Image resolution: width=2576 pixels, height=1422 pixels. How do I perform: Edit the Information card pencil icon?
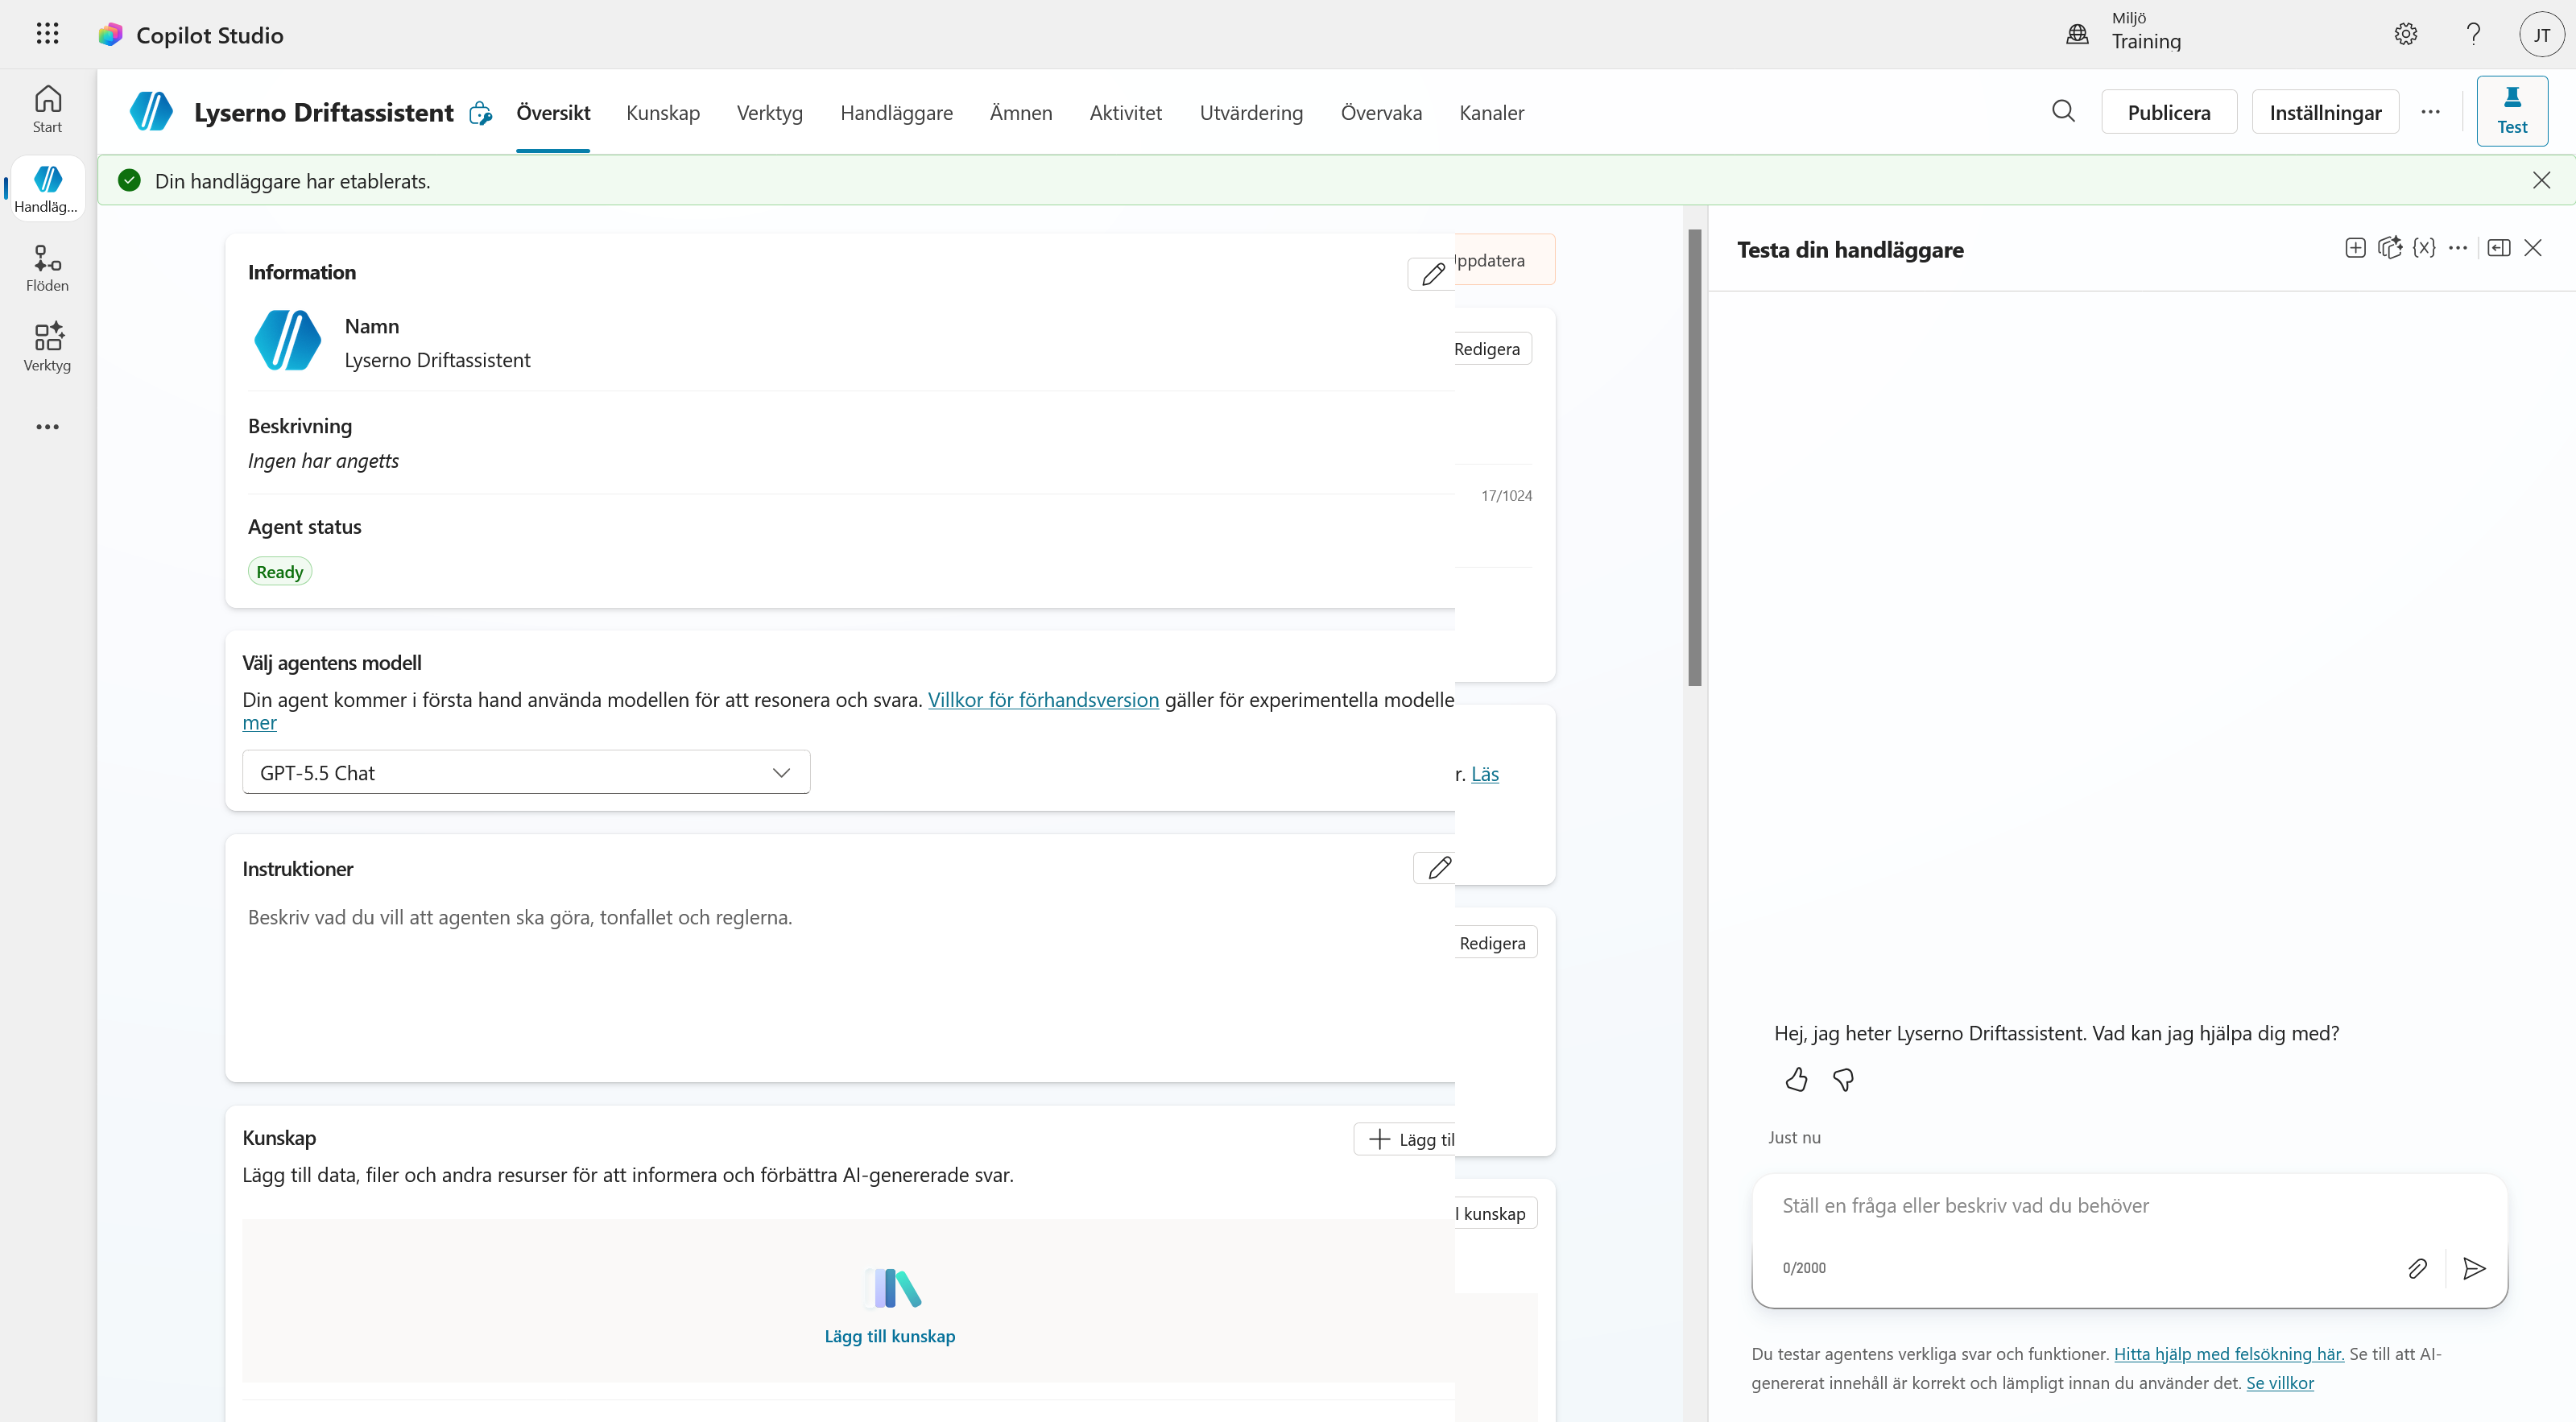[x=1433, y=274]
